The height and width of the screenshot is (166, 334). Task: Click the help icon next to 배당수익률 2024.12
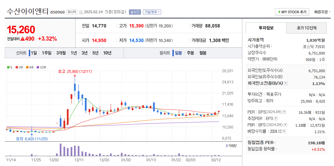[x=284, y=131]
